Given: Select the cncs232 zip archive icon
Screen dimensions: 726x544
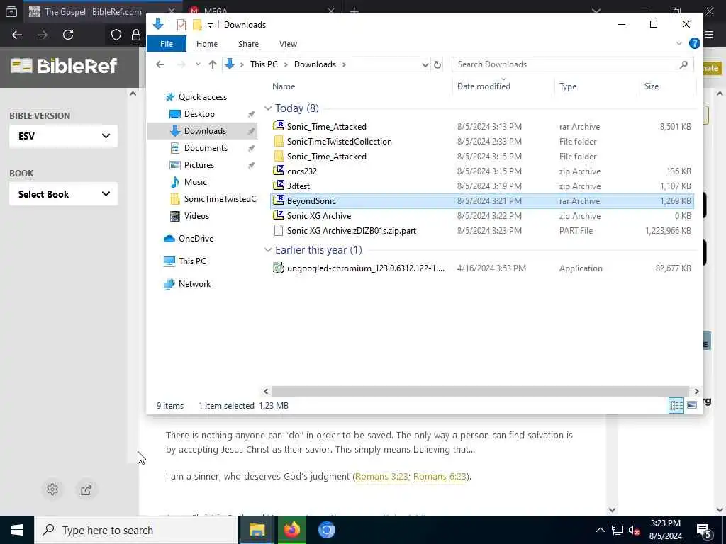Looking at the screenshot, I should 278,171.
